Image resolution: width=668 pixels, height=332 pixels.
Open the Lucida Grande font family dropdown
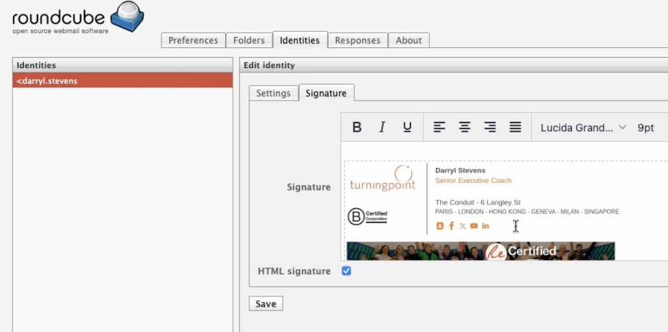[x=583, y=128]
